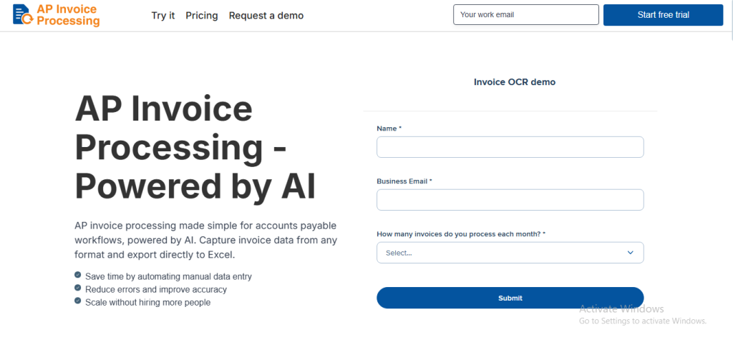733x342 pixels.
Task: Expand the dropdown using its chevron arrow
Action: point(631,253)
